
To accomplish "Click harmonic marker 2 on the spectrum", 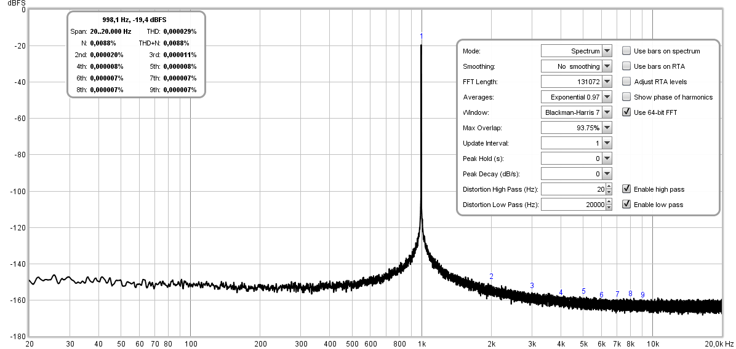I will (492, 276).
